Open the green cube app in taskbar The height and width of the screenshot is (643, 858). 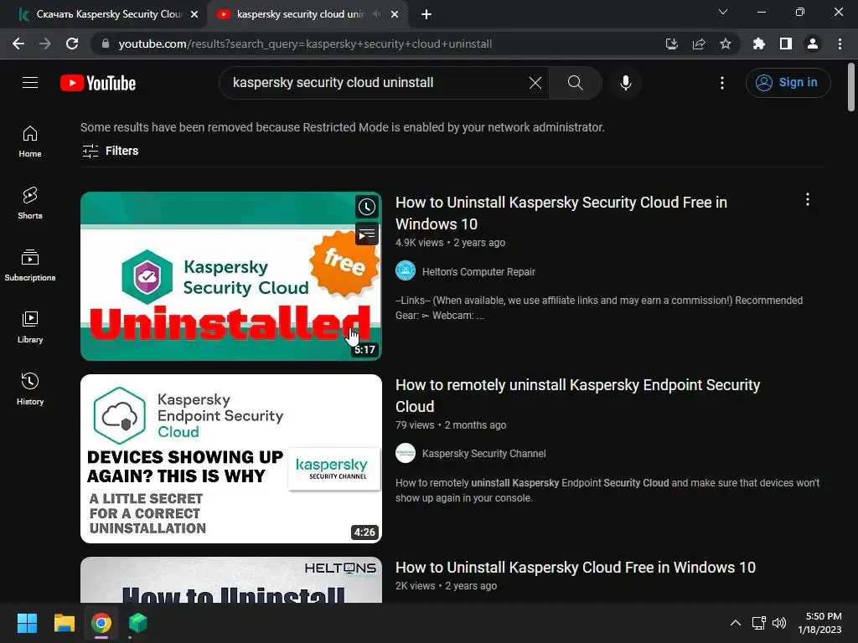(138, 623)
